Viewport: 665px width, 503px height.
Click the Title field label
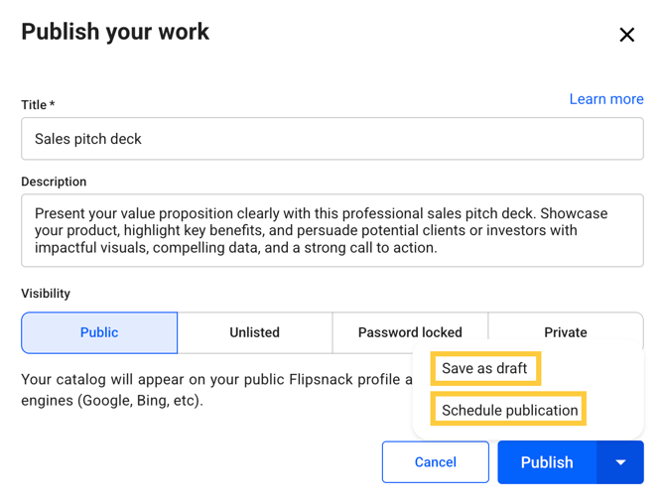[34, 105]
